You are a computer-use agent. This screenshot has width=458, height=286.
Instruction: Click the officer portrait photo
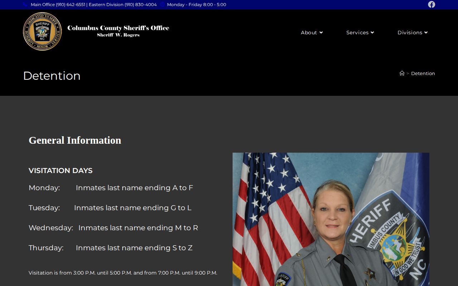click(x=331, y=219)
